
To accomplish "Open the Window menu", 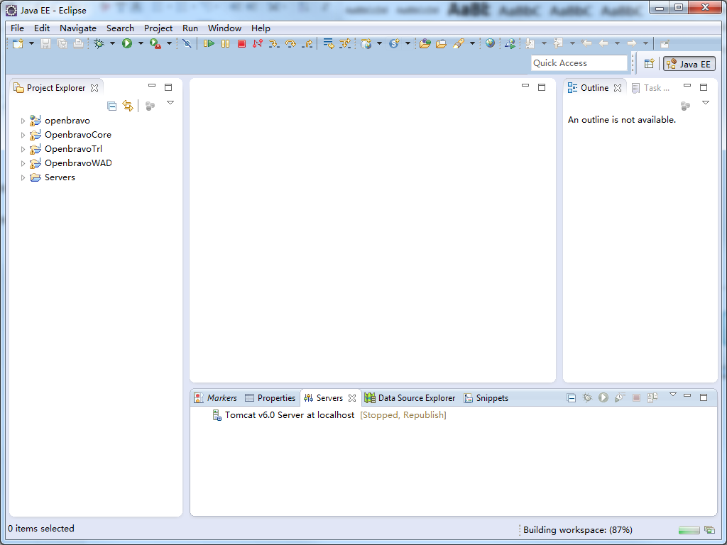I will [224, 28].
